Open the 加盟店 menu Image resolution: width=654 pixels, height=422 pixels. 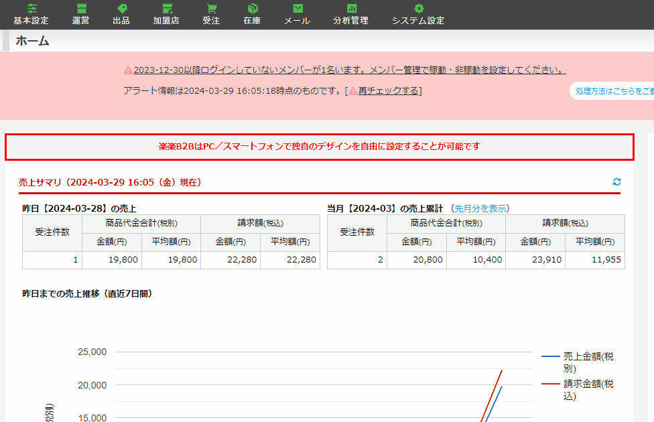(x=166, y=14)
